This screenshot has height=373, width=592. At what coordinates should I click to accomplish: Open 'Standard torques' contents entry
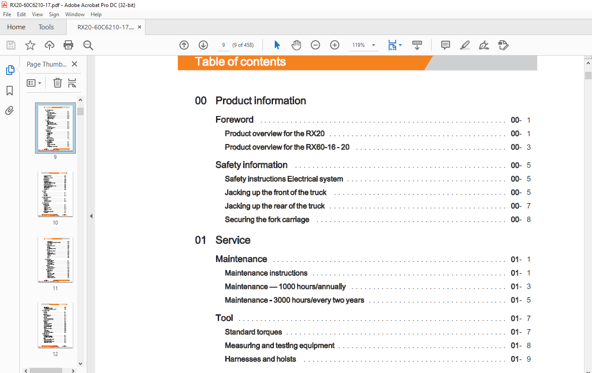253,332
